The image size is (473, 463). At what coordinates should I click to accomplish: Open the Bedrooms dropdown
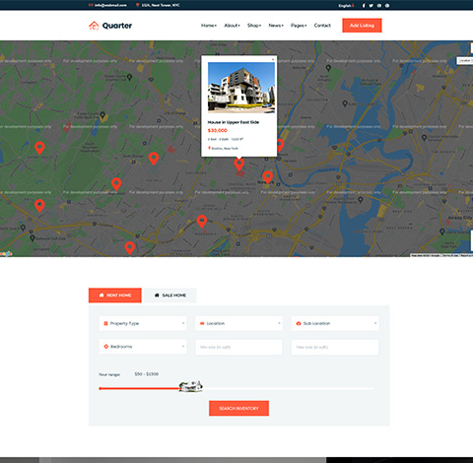tap(143, 347)
